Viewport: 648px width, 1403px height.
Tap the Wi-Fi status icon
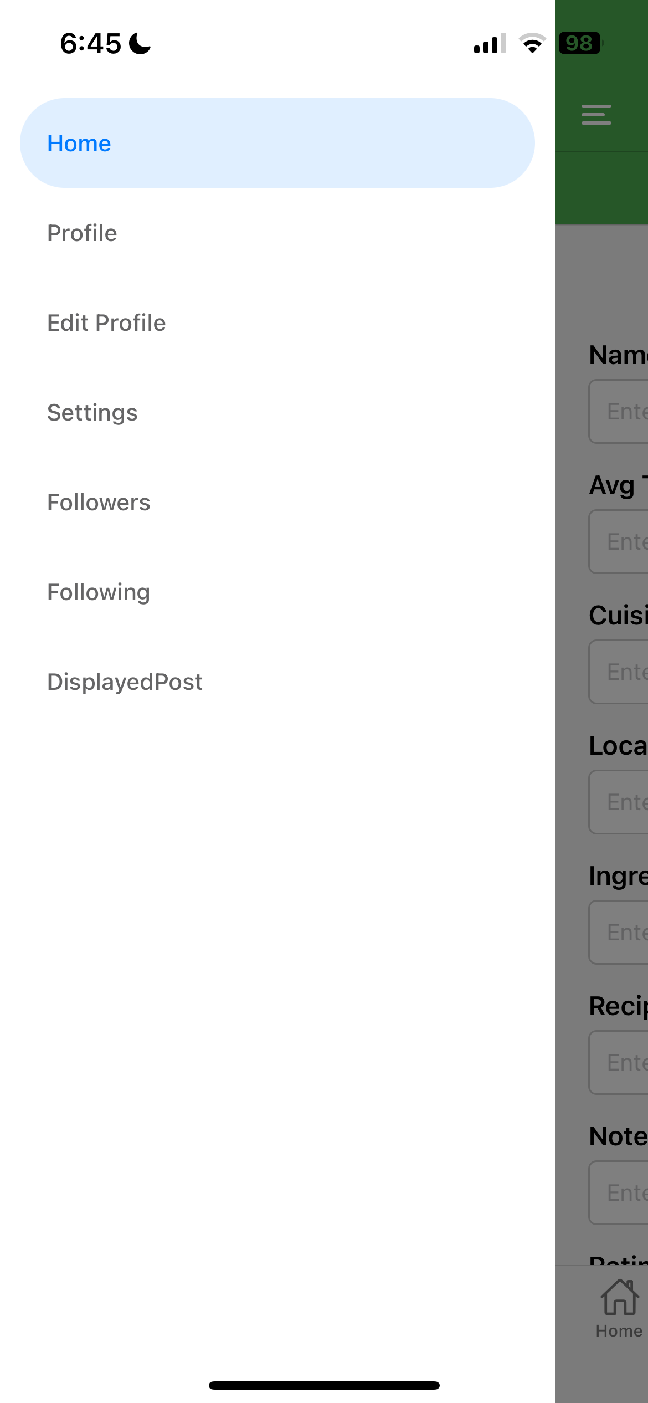point(532,43)
